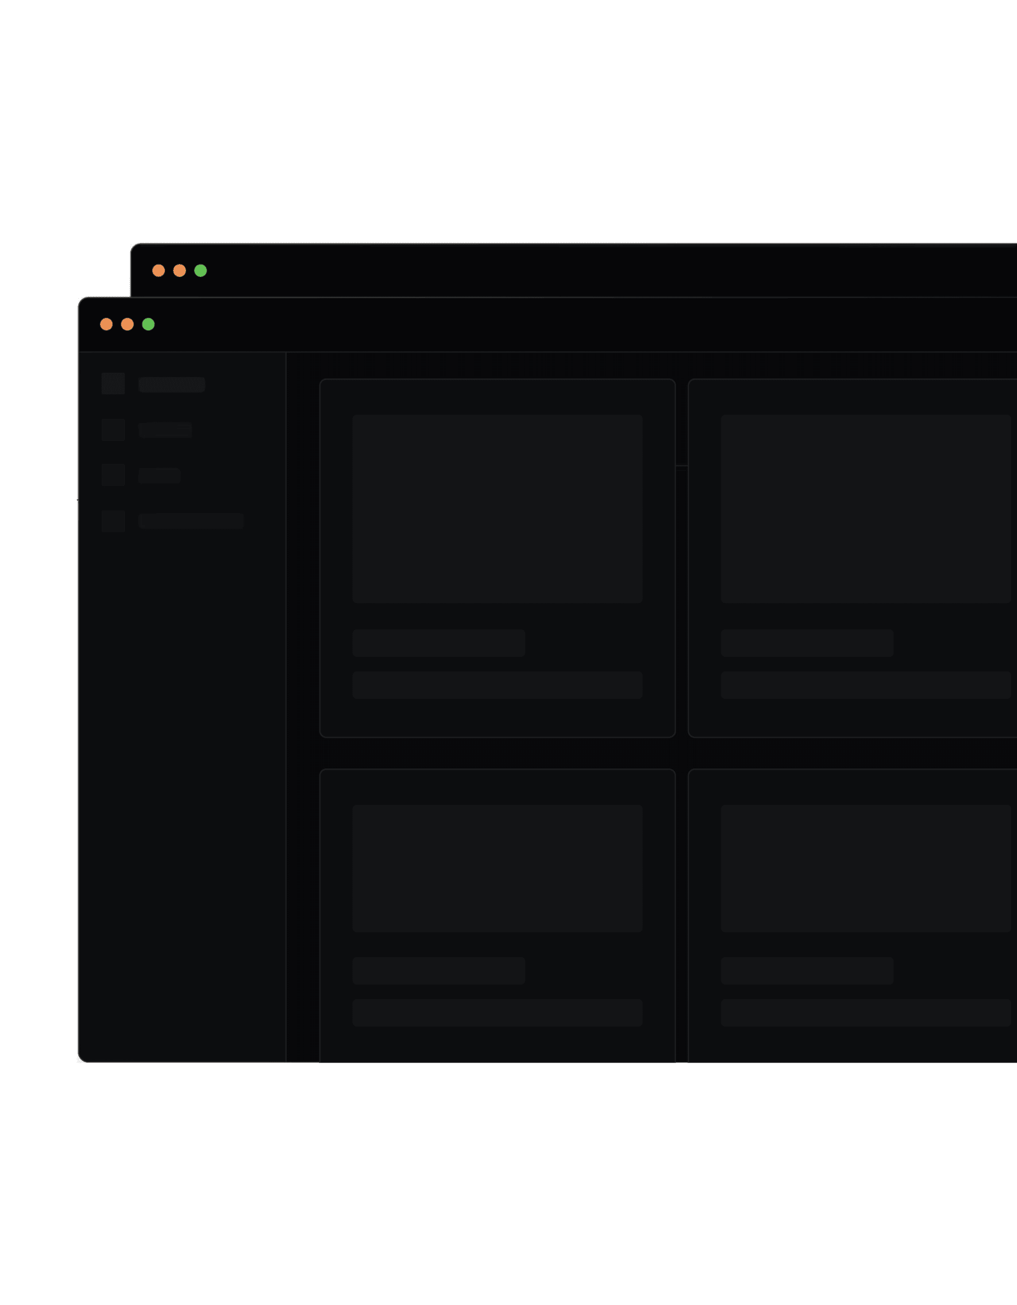Click the middle orange dot on back window

pos(180,271)
